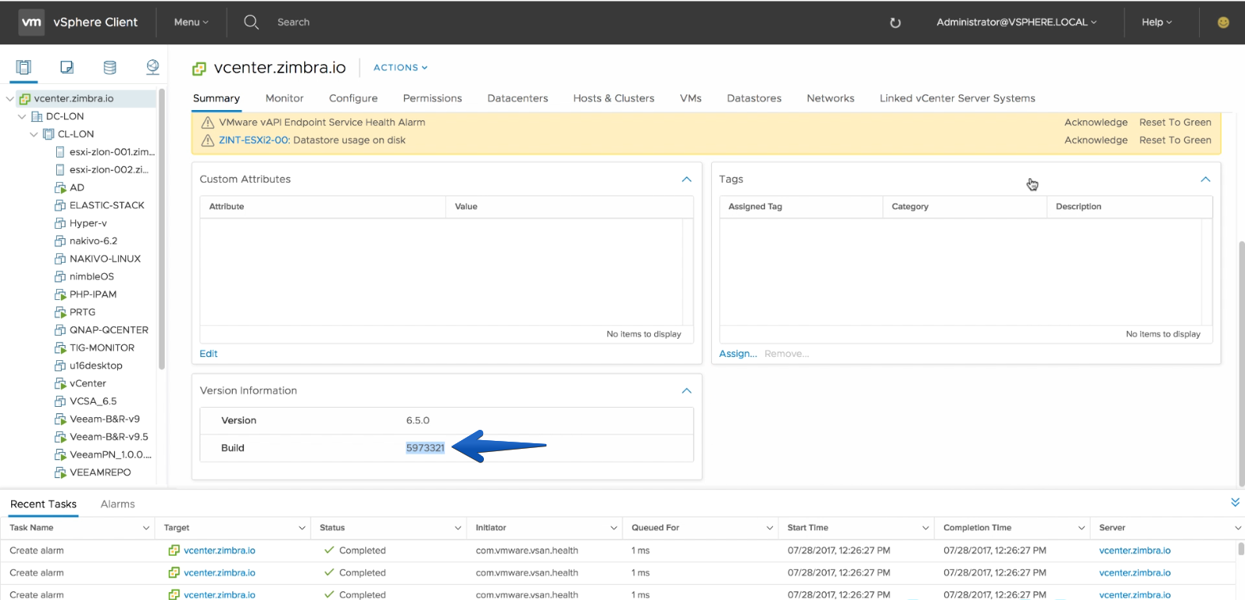
Task: Switch to the Networks tab
Action: [831, 98]
